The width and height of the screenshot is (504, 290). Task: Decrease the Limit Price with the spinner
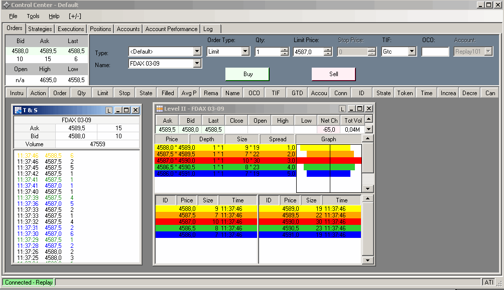coord(328,54)
